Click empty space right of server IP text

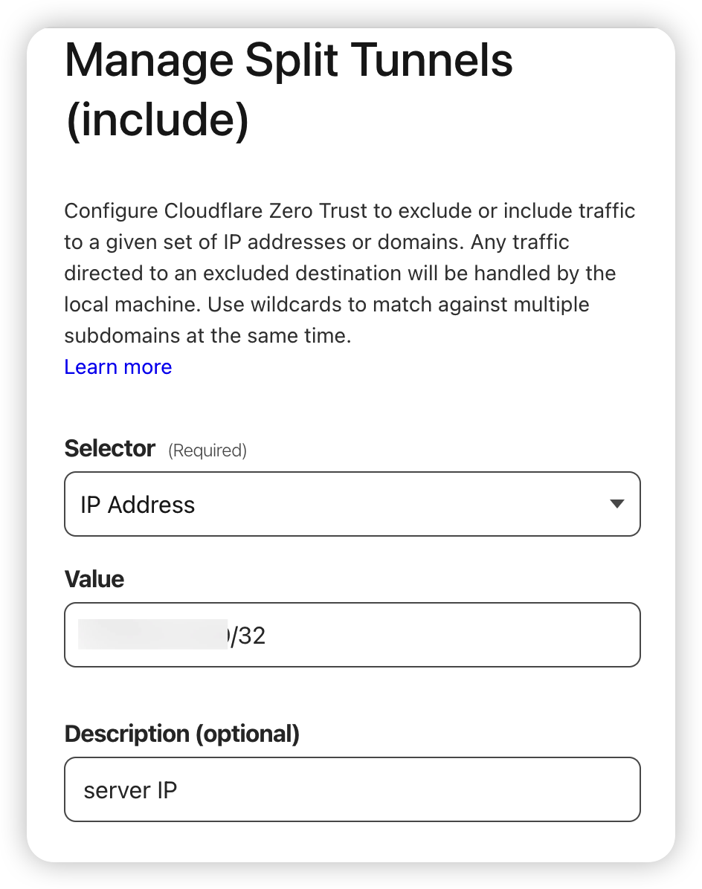click(x=408, y=790)
